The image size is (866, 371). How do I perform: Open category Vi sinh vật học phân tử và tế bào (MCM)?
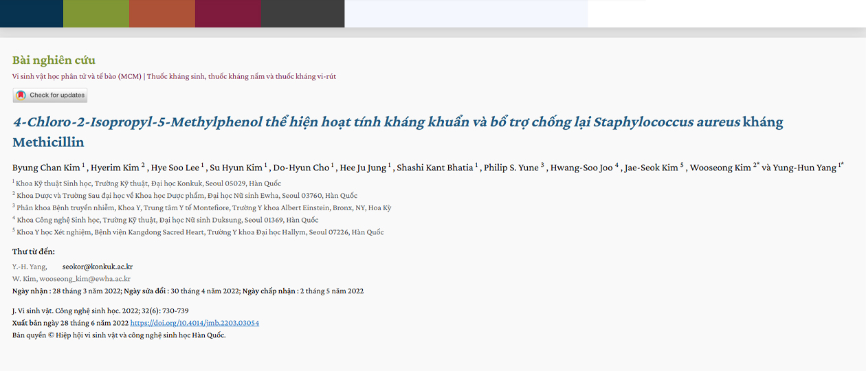(77, 76)
